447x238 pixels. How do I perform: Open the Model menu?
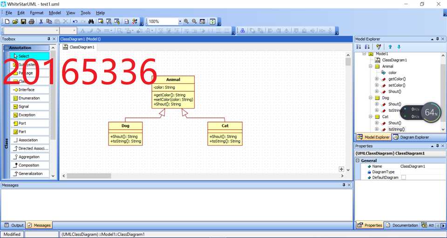click(55, 13)
